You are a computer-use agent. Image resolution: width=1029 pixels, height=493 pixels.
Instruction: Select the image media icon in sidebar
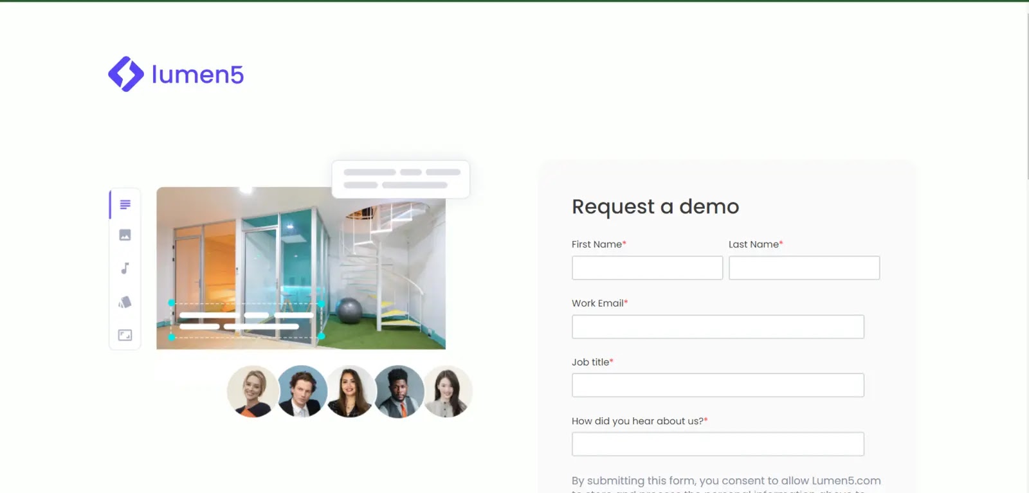pyautogui.click(x=125, y=235)
